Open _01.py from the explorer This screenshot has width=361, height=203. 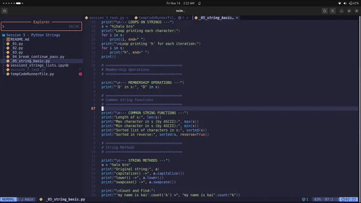click(x=17, y=43)
